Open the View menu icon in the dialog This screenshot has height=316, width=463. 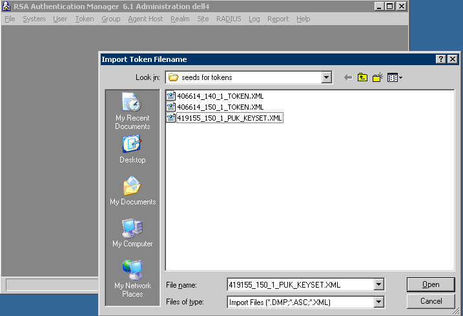395,77
